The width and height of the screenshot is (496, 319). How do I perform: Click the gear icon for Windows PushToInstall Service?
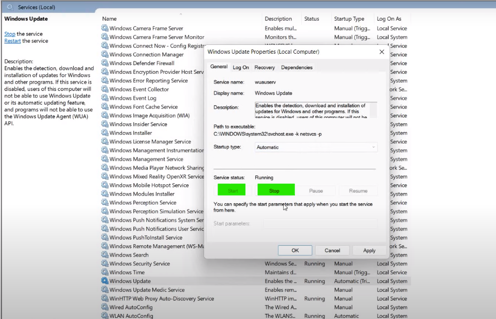[x=104, y=237]
